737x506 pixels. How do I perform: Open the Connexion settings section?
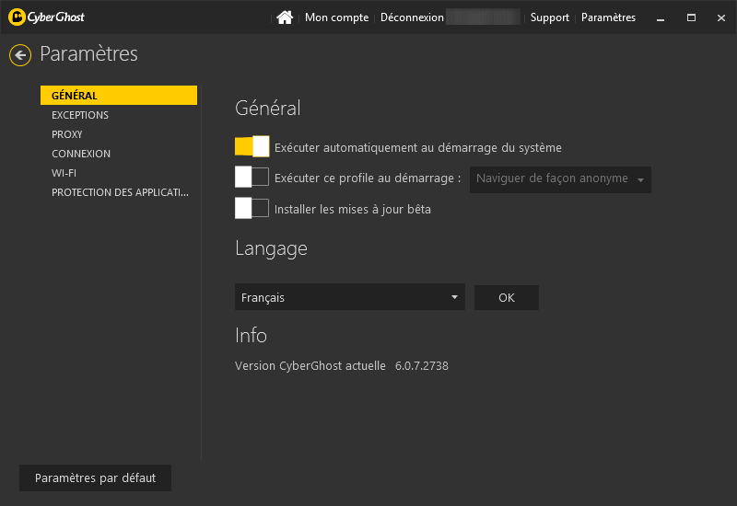(81, 154)
